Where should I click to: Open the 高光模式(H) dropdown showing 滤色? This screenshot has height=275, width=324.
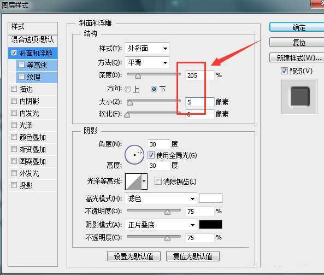tap(161, 198)
